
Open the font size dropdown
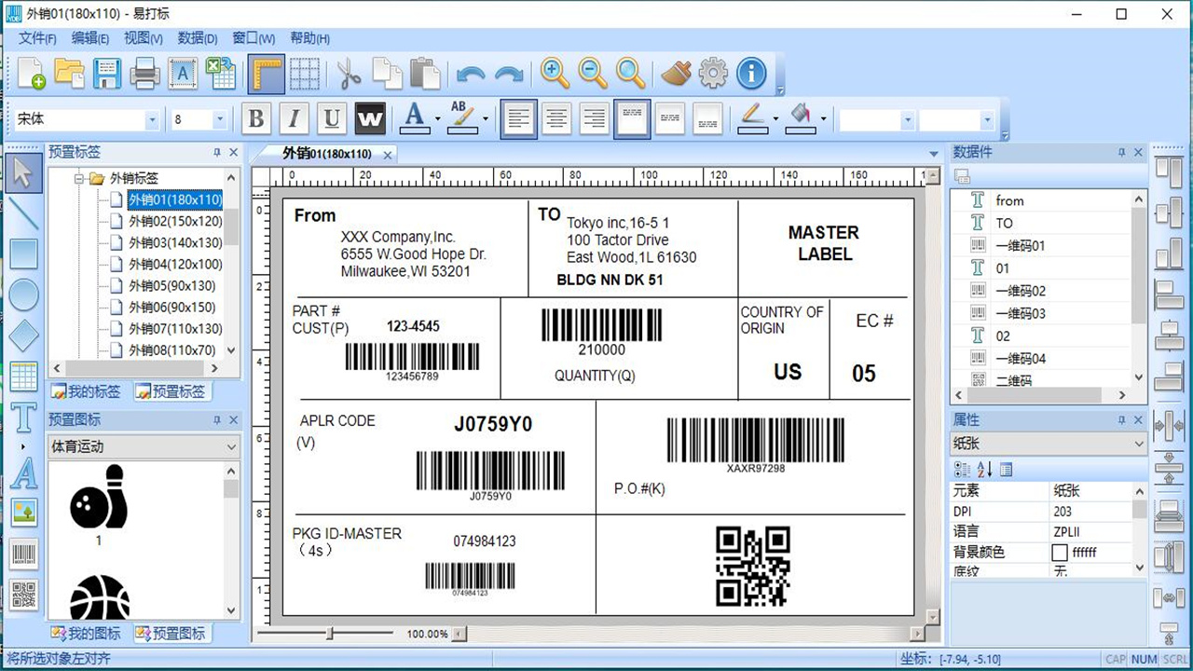click(220, 120)
